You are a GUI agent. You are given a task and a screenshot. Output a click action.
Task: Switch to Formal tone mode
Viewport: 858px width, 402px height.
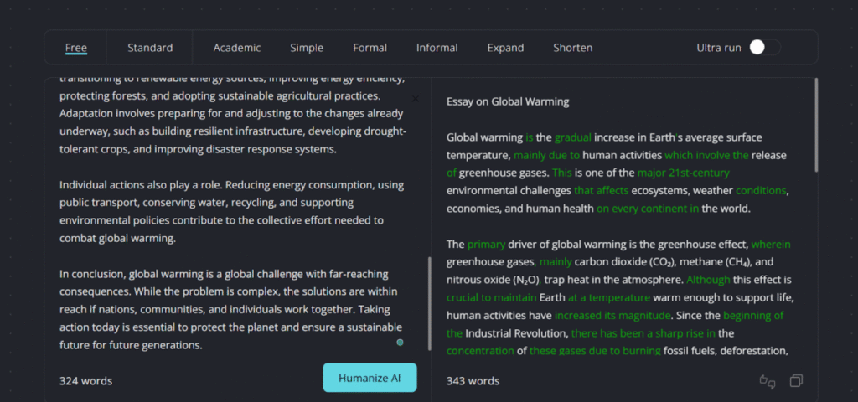point(370,48)
